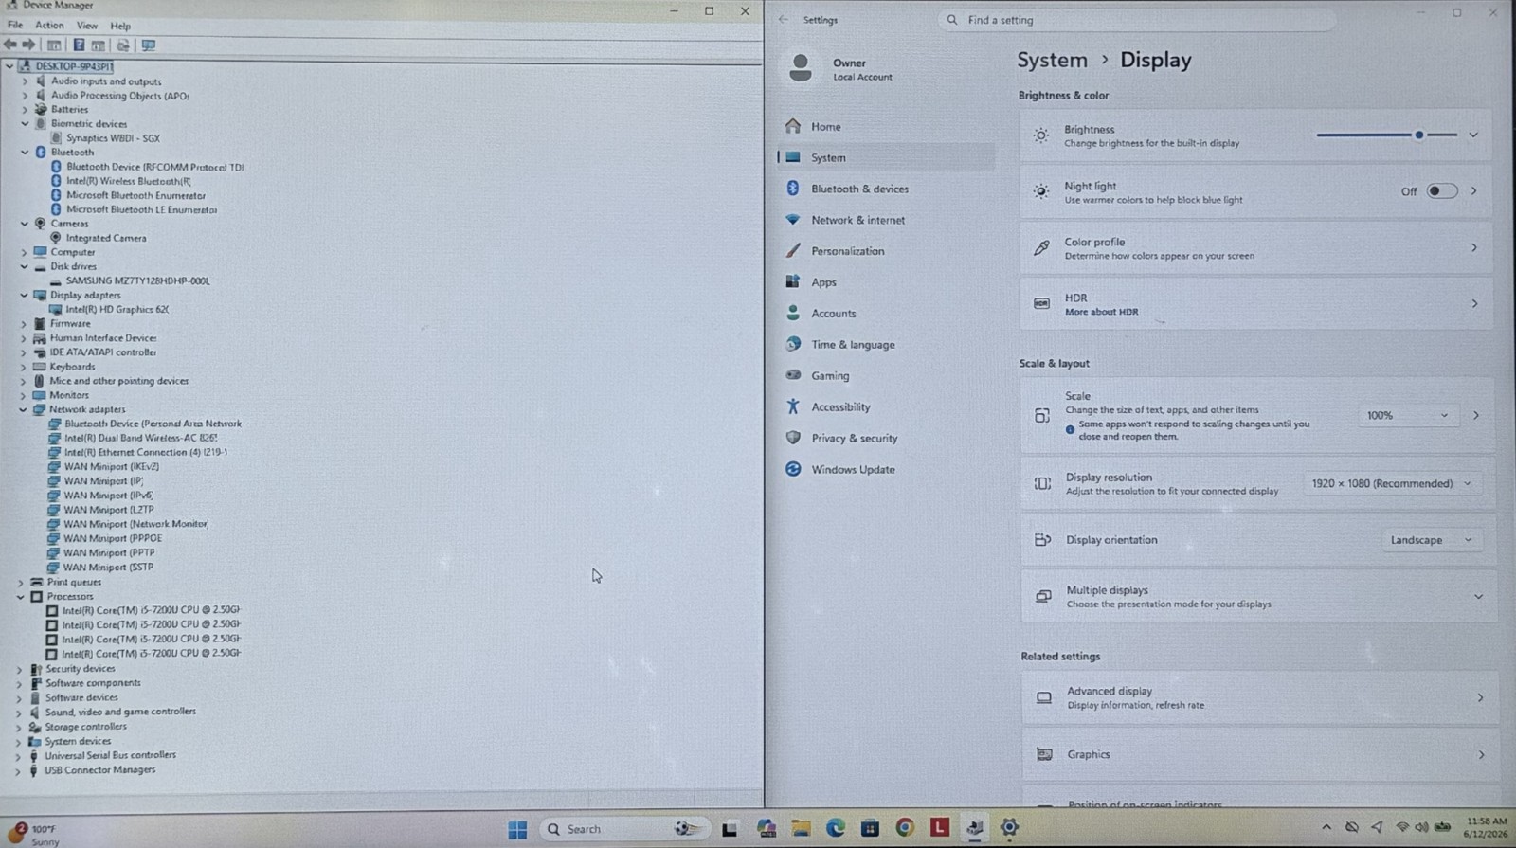
Task: Open the Display resolution dropdown
Action: (x=1392, y=484)
